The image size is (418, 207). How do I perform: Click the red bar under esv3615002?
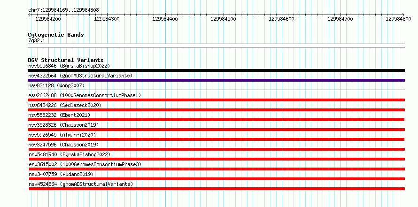click(x=217, y=169)
